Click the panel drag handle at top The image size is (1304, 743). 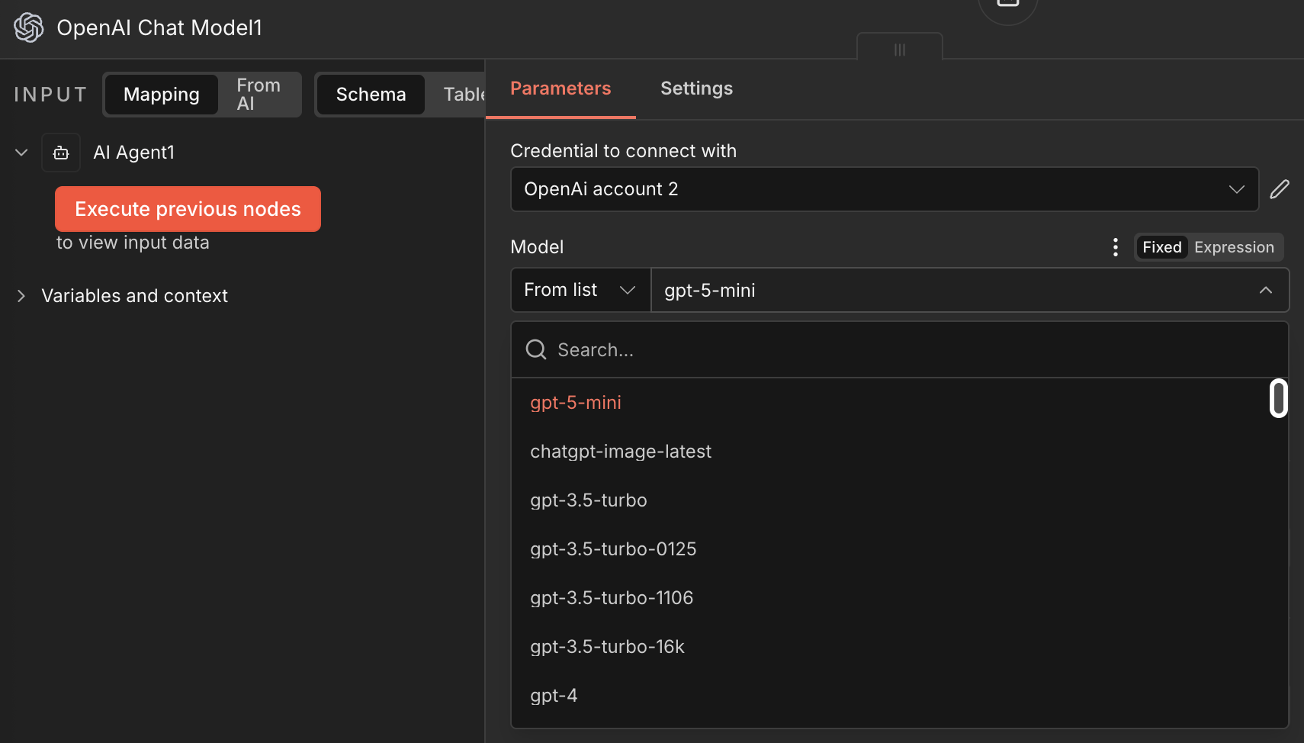(x=900, y=50)
